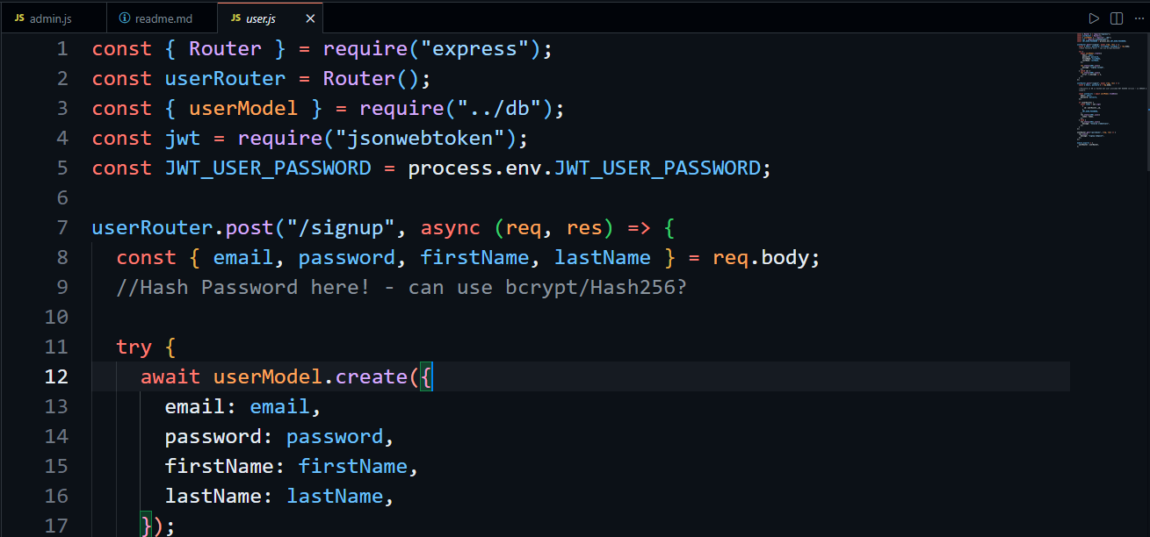Click the JS icon on user.js tab
The image size is (1150, 537).
point(235,18)
